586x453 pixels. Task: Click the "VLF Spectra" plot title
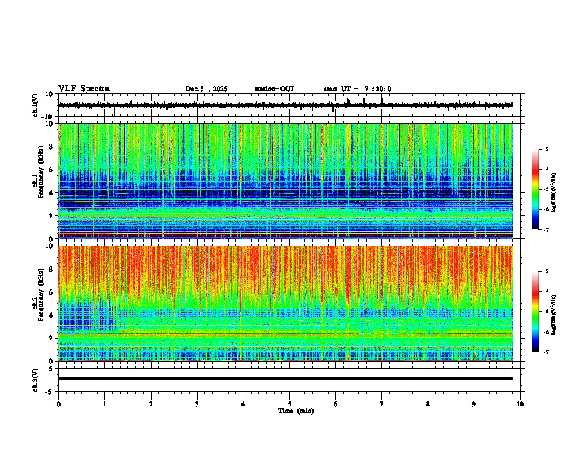pyautogui.click(x=84, y=89)
